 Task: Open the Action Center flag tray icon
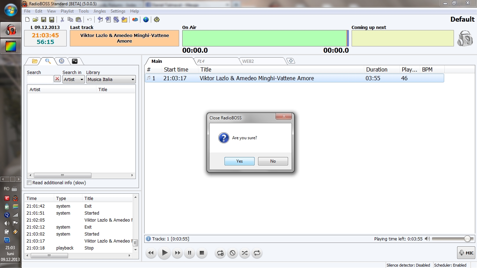click(x=15, y=223)
